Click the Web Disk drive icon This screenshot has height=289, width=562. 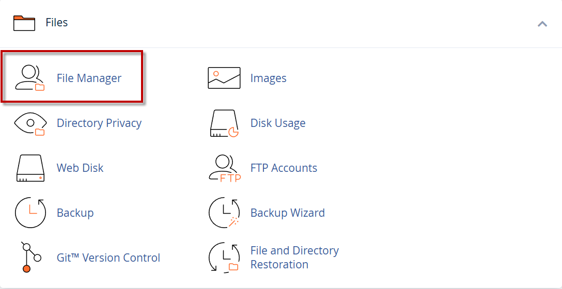click(x=31, y=168)
